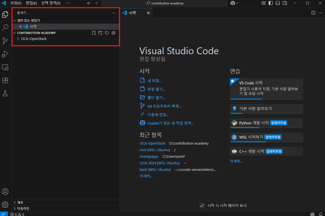Go back with navigation arrow
The width and height of the screenshot is (325, 216).
pyautogui.click(x=89, y=3)
